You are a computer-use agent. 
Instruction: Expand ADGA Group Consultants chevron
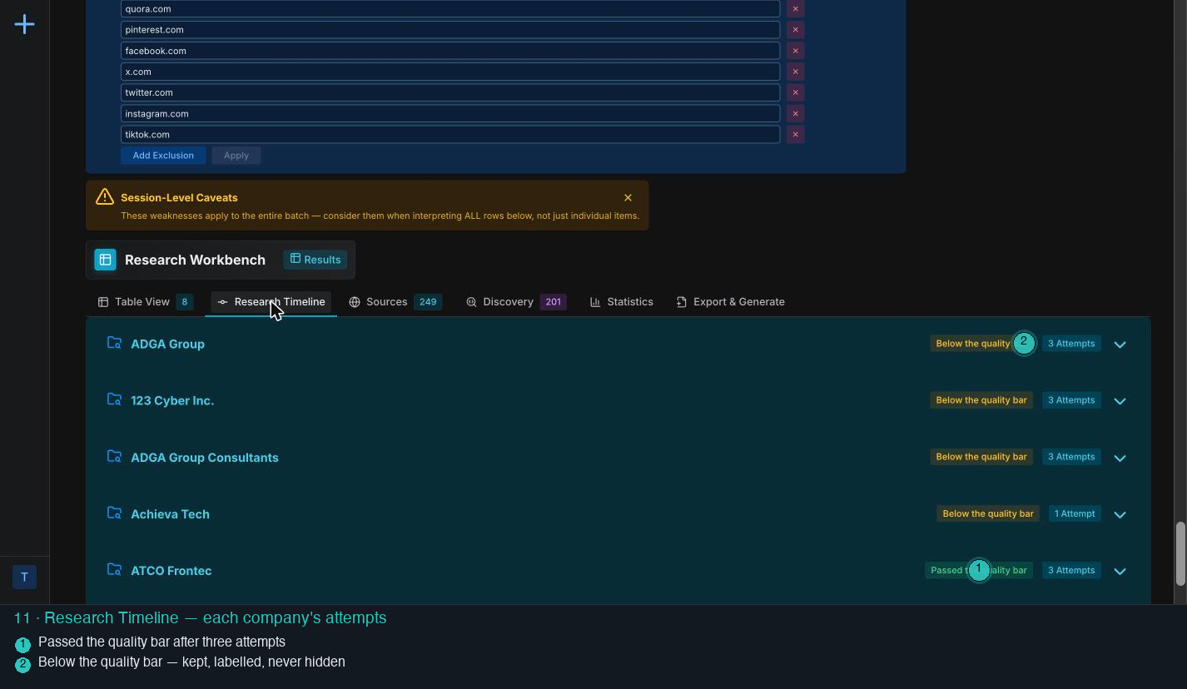click(1120, 458)
